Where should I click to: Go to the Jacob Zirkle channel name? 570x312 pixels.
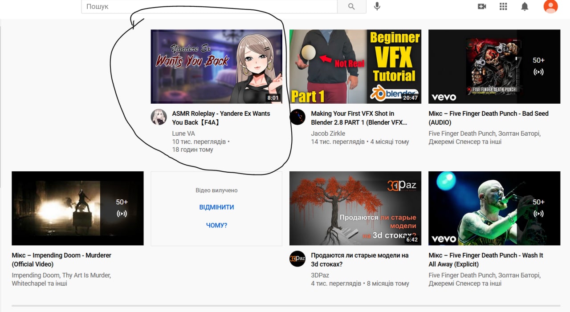328,134
